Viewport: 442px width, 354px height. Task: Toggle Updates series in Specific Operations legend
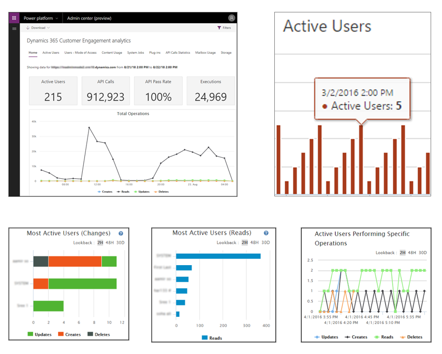(326, 337)
